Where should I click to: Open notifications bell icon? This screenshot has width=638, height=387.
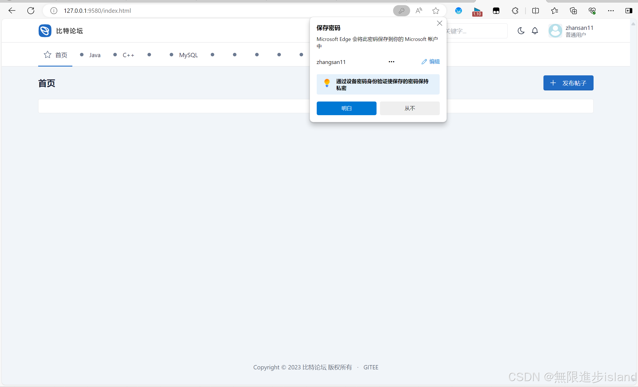coord(535,31)
